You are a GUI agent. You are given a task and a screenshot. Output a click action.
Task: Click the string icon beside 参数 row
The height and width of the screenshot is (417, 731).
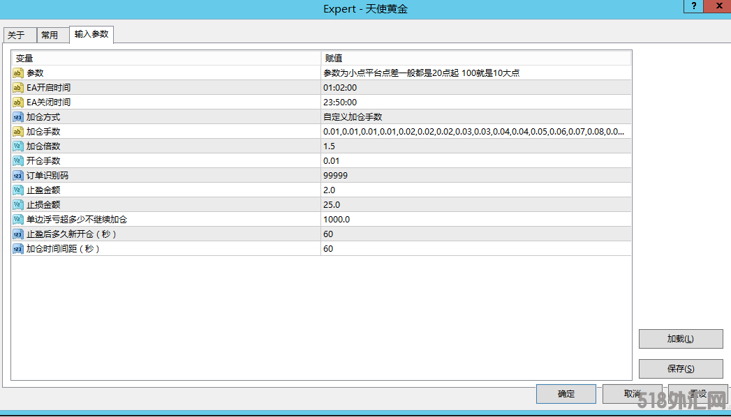click(18, 73)
